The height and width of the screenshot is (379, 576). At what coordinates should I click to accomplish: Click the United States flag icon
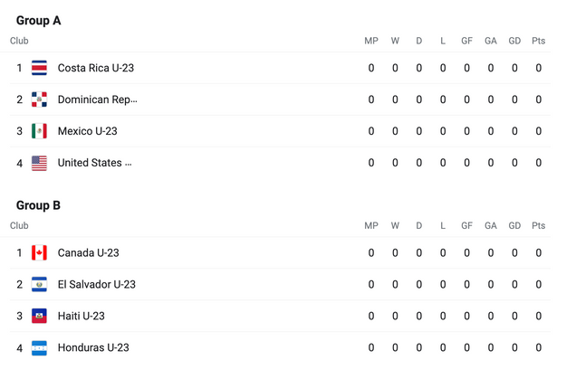click(39, 163)
